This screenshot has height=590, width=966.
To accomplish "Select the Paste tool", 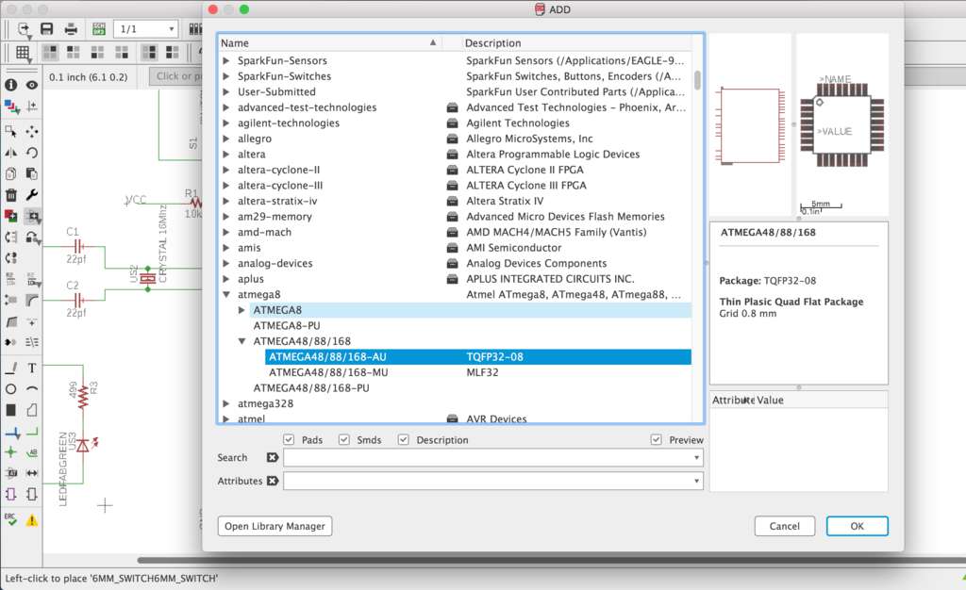I will [32, 173].
